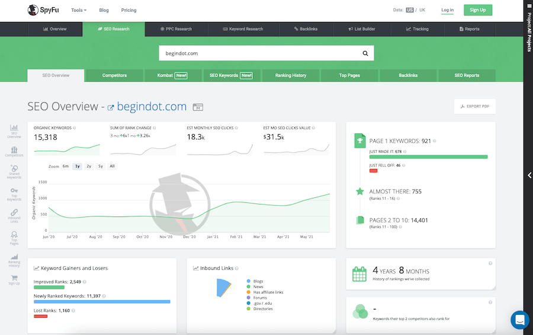This screenshot has width=533, height=335.
Task: Click help icon beside Inbound Links
Action: coord(236,268)
